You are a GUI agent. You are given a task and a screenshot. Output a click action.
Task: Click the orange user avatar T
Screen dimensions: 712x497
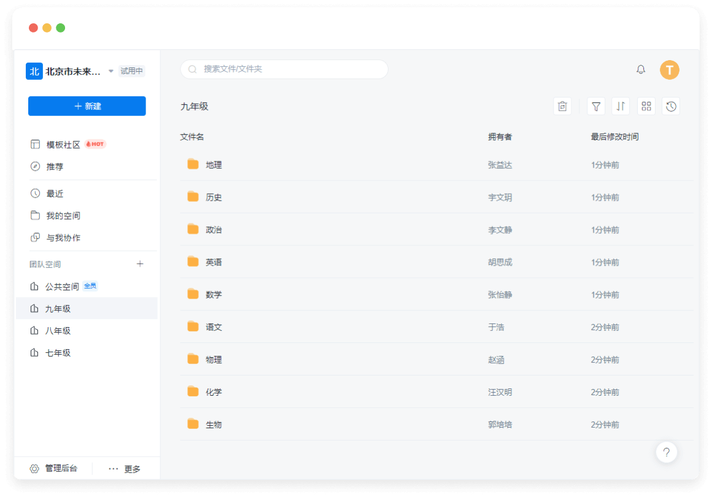point(669,70)
